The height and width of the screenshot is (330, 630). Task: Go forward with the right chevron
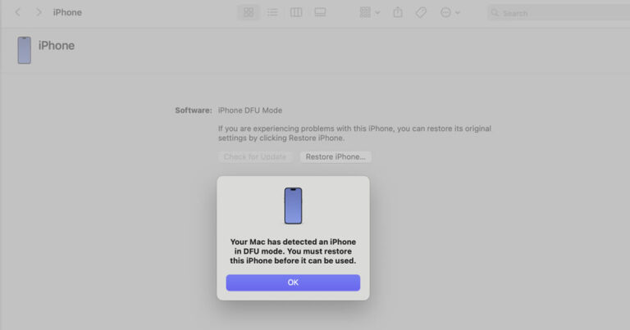pyautogui.click(x=39, y=12)
